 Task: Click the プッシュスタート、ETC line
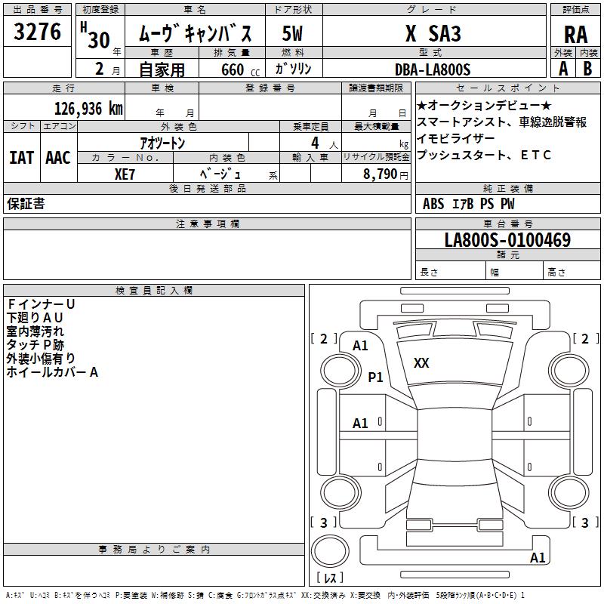(x=484, y=155)
